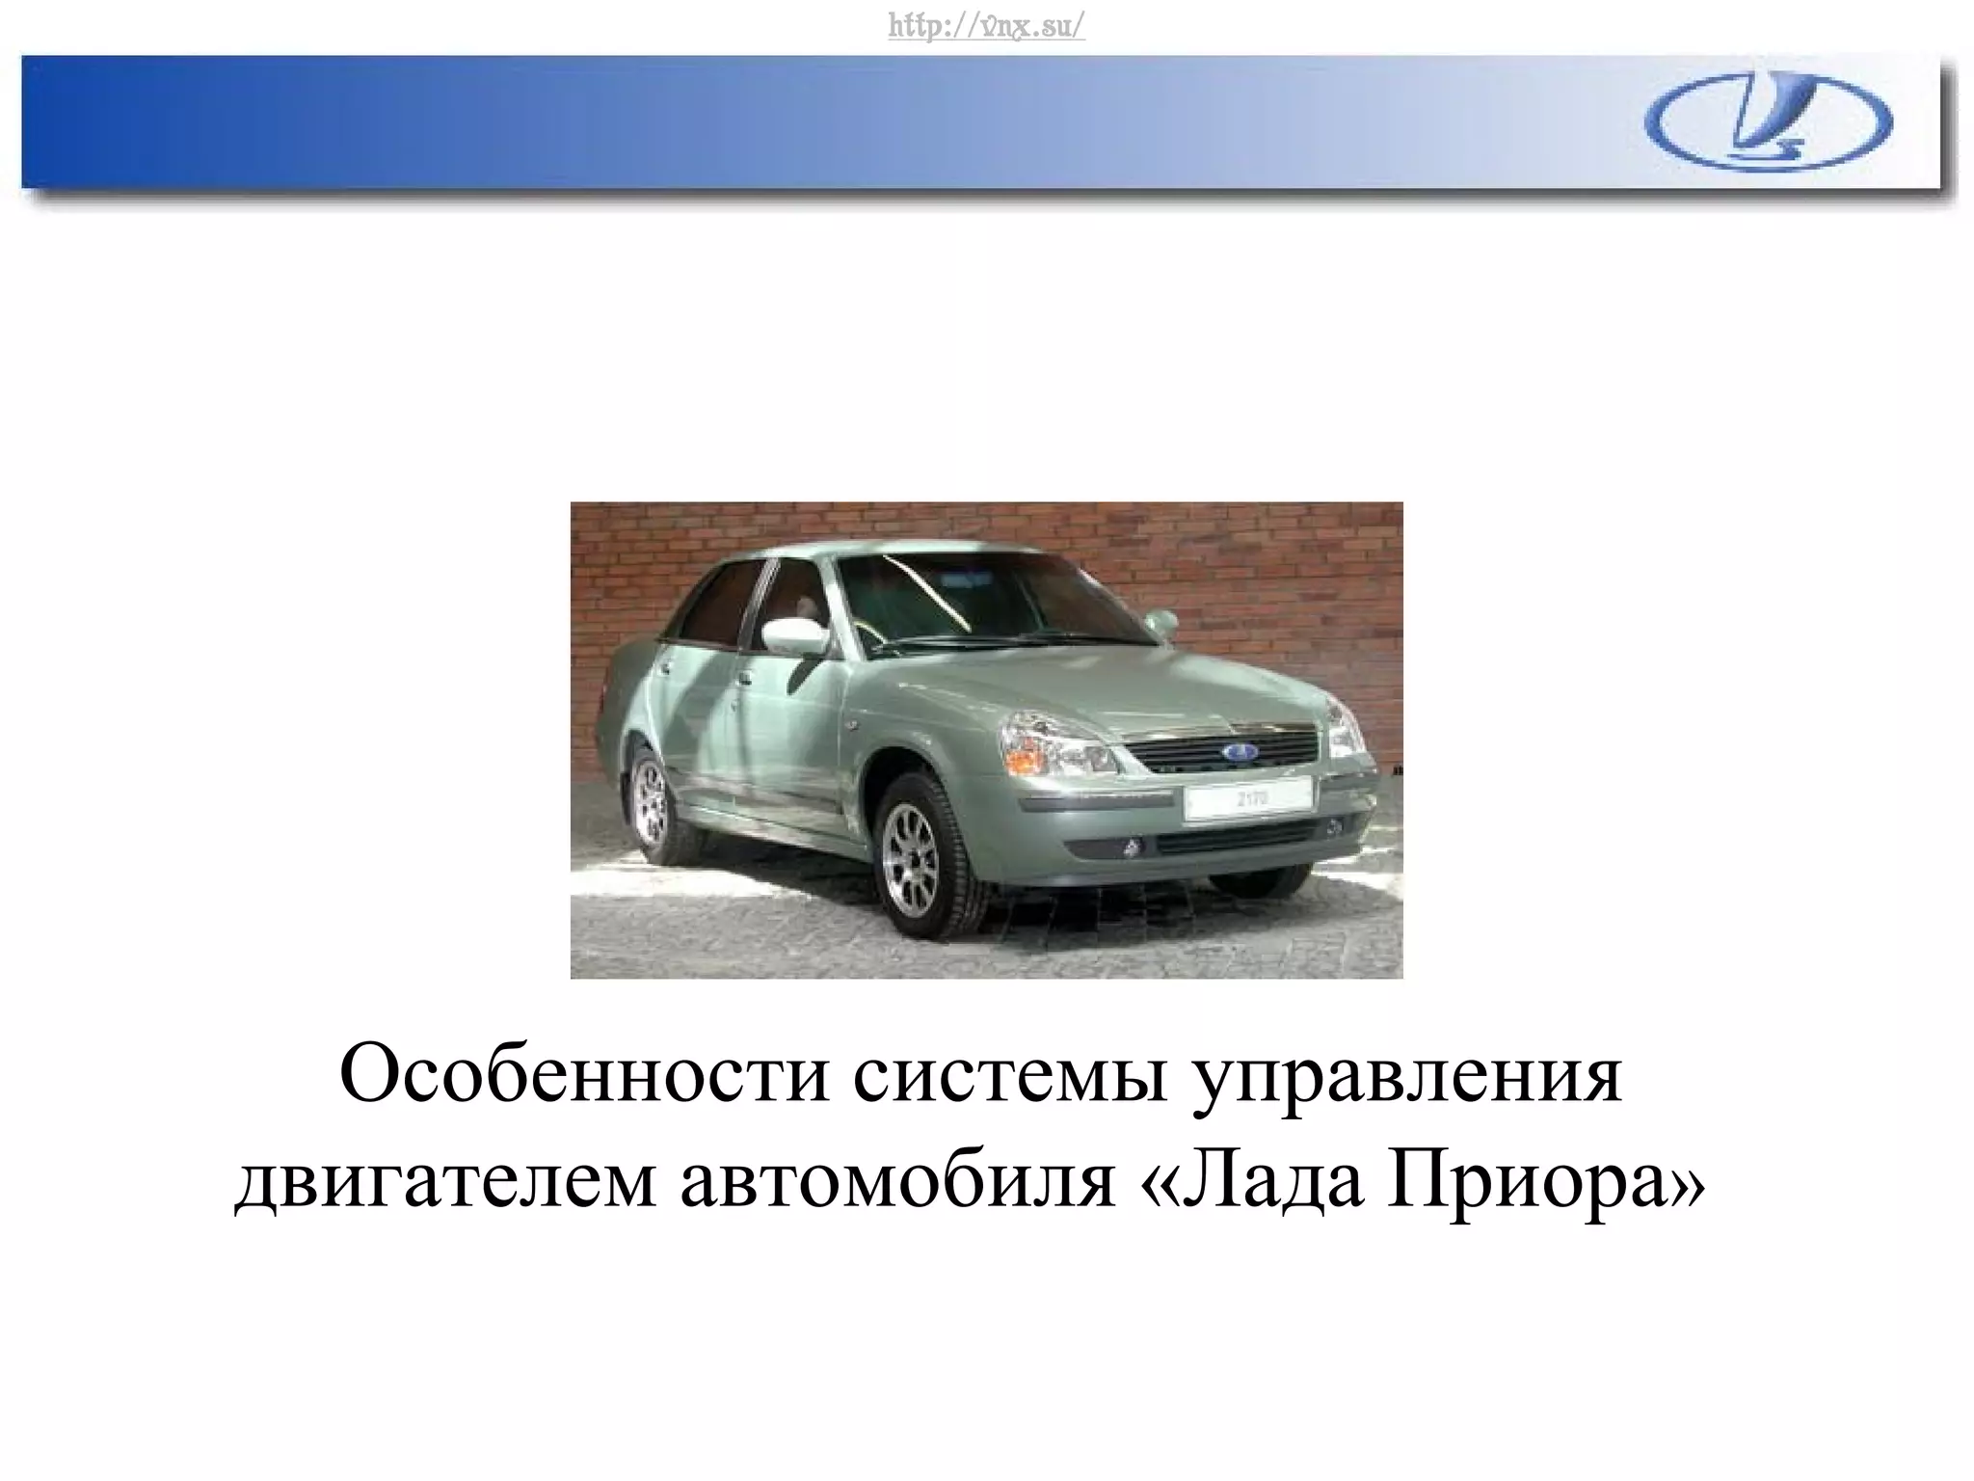Image resolution: width=1974 pixels, height=1481 pixels.
Task: Click the word Особенности in the title
Action: [584, 1077]
